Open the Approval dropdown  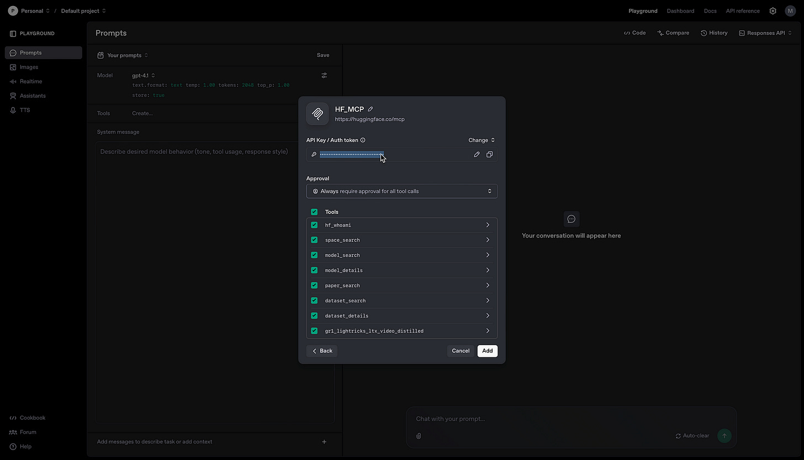[x=402, y=191]
